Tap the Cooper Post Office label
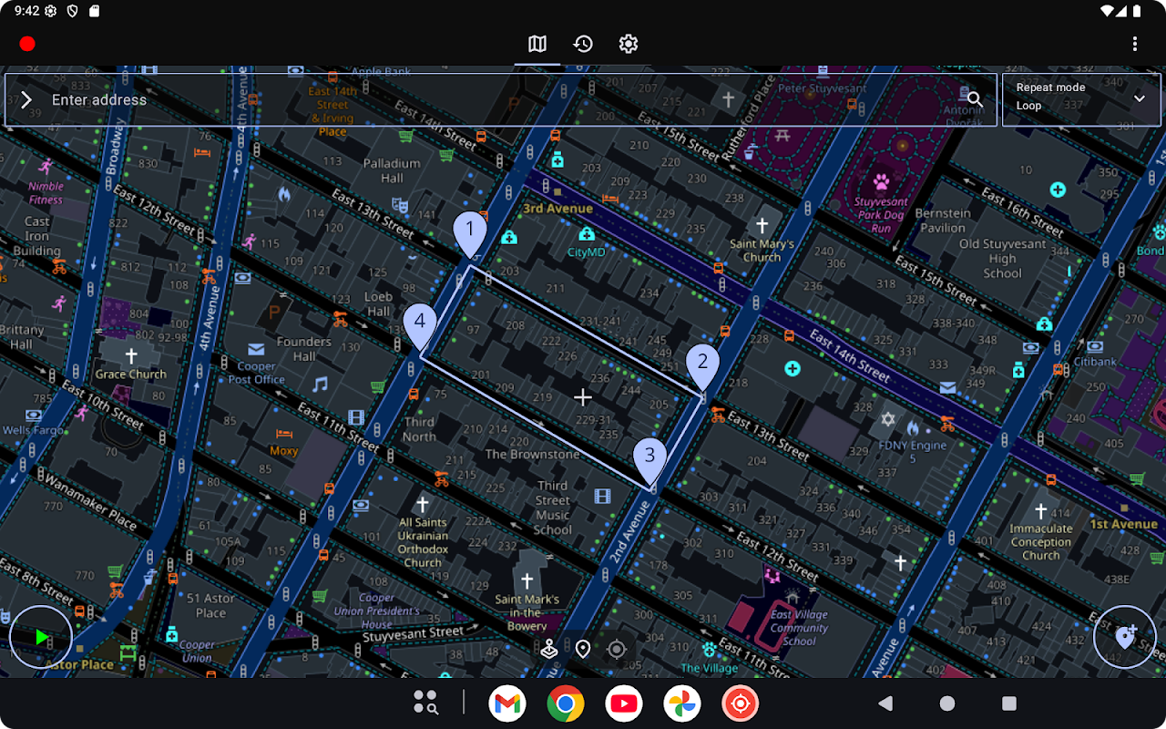 coord(257,373)
